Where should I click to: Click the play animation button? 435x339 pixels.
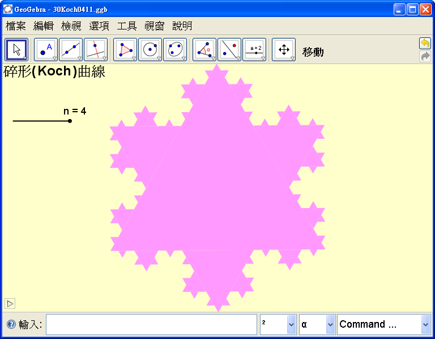pyautogui.click(x=10, y=304)
